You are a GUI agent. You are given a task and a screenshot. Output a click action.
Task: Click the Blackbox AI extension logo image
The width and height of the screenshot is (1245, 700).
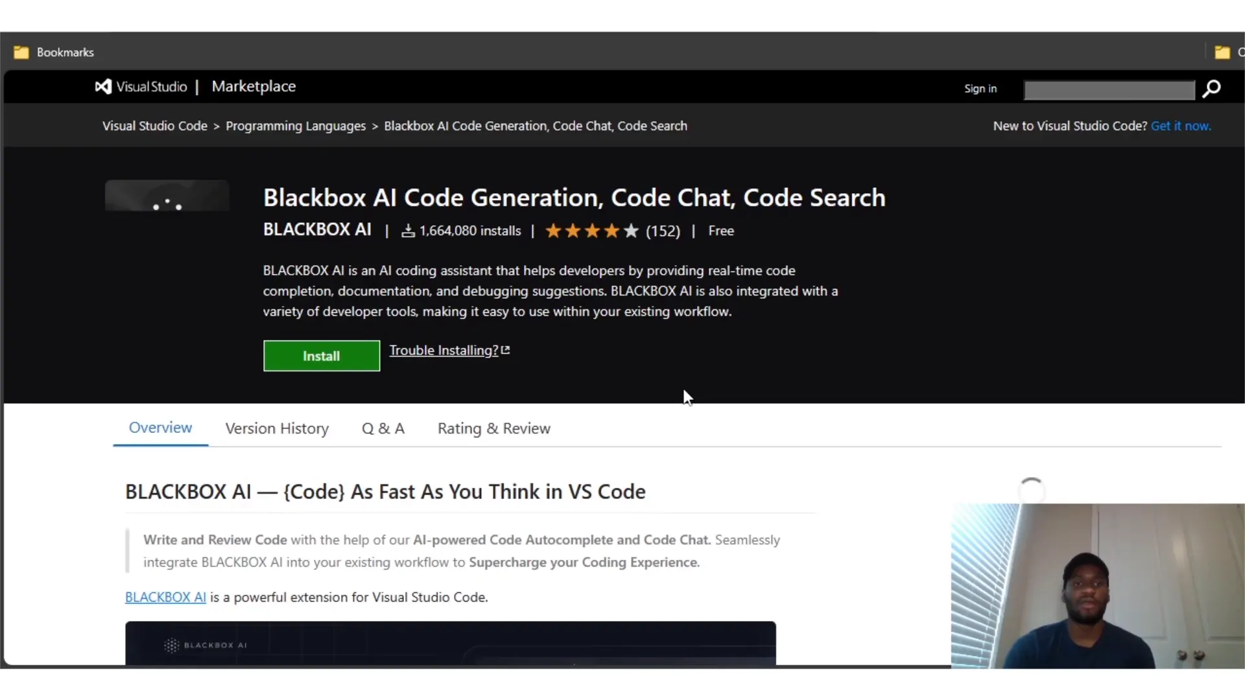tap(167, 196)
